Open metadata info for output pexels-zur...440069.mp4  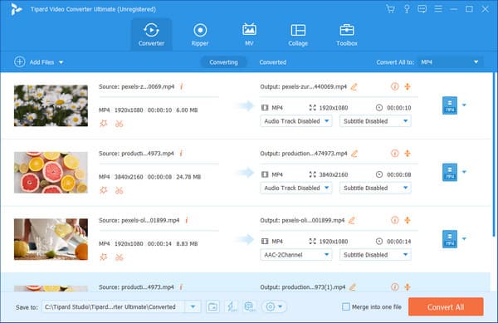click(x=394, y=86)
